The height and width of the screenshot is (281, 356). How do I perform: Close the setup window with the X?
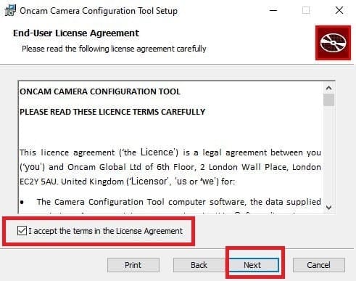(x=339, y=10)
